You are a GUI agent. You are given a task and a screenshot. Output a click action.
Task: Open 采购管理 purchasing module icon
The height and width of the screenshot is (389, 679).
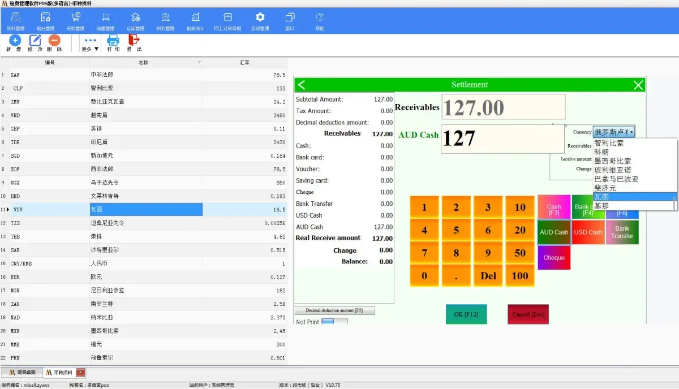tap(75, 21)
